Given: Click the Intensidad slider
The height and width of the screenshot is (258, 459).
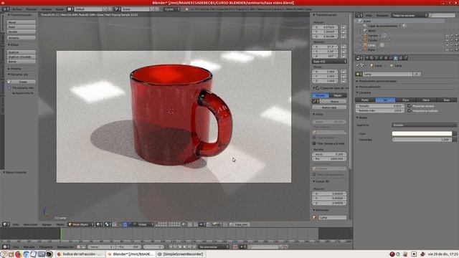Looking at the screenshot, I should pos(422,140).
